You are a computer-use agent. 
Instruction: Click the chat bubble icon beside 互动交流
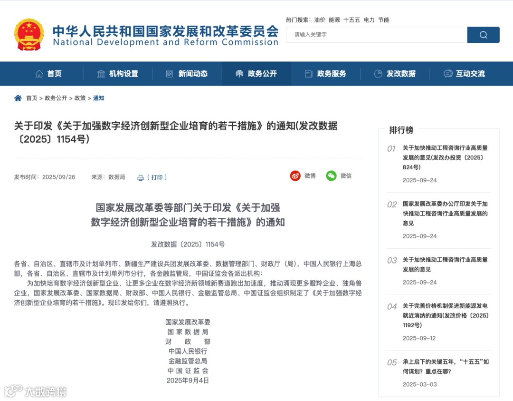(x=448, y=74)
